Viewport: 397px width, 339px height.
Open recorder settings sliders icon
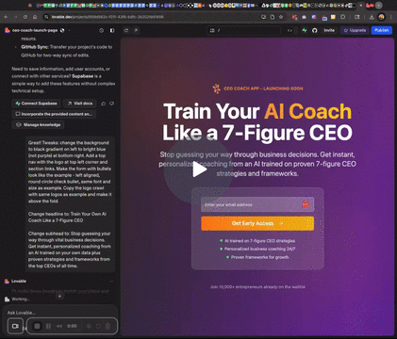point(89,326)
